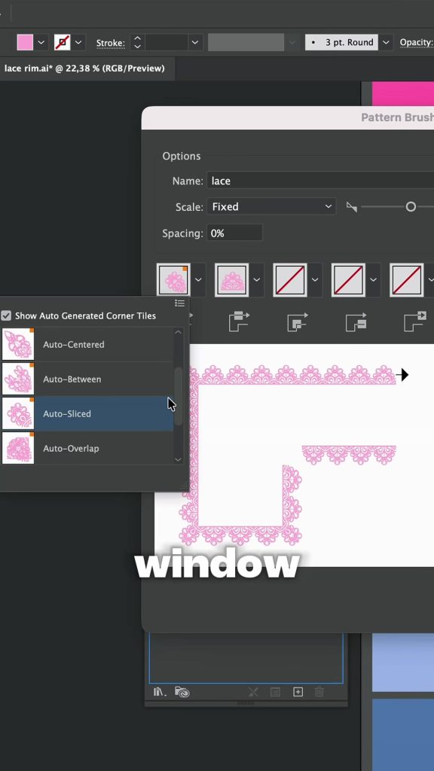Click the Remove Brush Stroke icon

click(x=253, y=693)
